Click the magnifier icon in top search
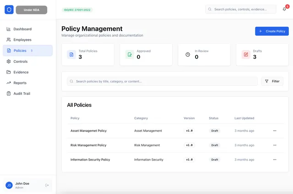293x194 pixels. [x=210, y=9]
